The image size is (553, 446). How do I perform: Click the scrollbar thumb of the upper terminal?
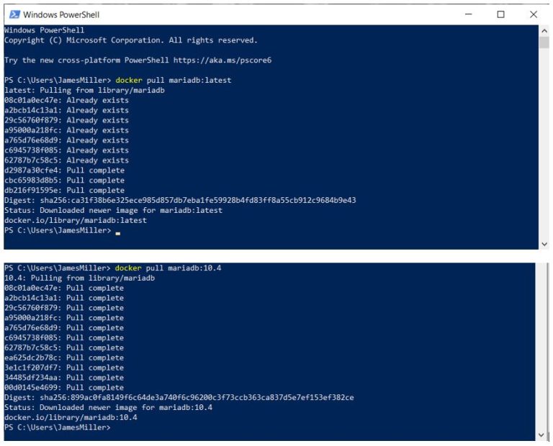544,42
